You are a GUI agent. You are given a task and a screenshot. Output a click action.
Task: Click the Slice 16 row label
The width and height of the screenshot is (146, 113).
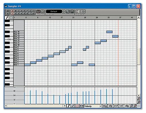19,32
